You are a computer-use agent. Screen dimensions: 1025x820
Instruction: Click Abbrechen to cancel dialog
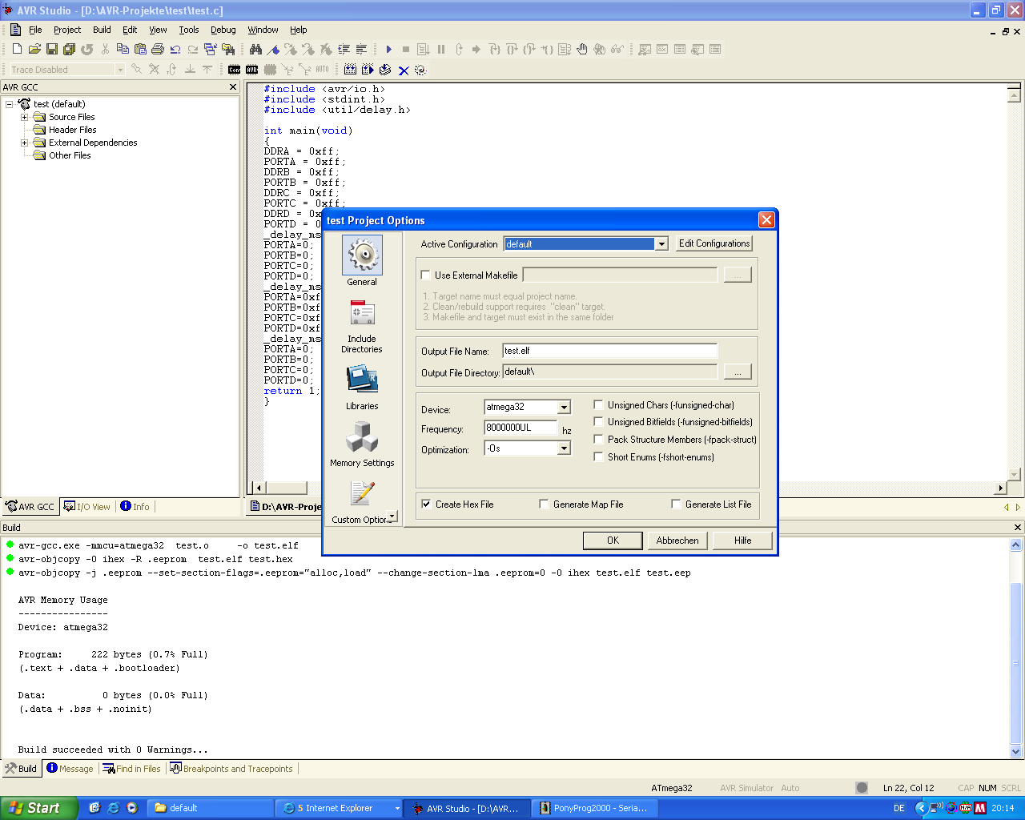pyautogui.click(x=677, y=541)
